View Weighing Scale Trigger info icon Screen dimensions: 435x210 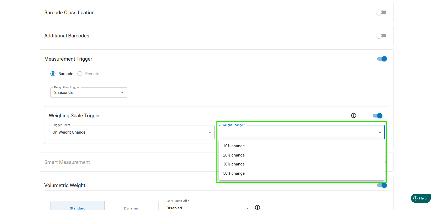click(x=354, y=115)
